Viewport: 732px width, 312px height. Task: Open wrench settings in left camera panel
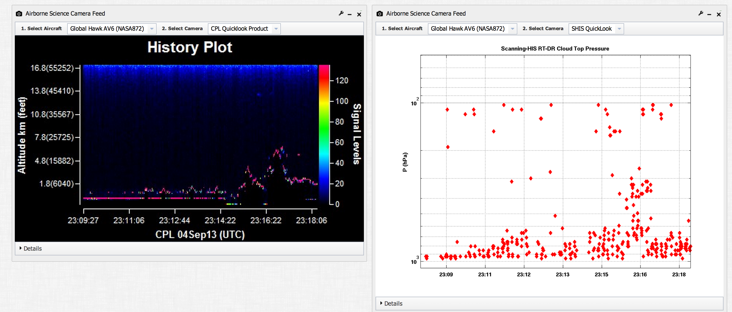point(341,13)
